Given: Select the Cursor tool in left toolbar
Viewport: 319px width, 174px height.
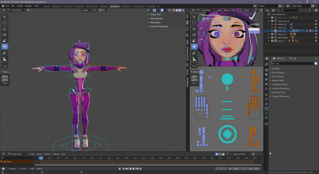Looking at the screenshot, I should click(x=4, y=22).
